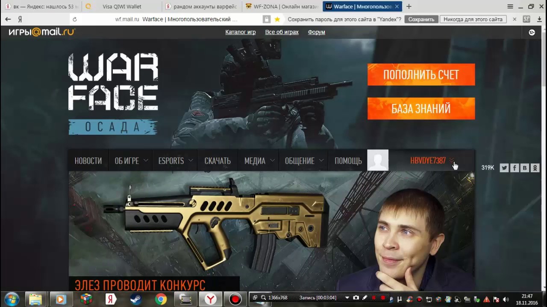The image size is (547, 307).
Task: Open the red-Y Yandex Browser taskbar icon
Action: (210, 299)
